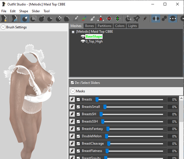The width and height of the screenshot is (184, 159).
Task: Uncheck the BreastsSH slider checkbox
Action: point(78,114)
